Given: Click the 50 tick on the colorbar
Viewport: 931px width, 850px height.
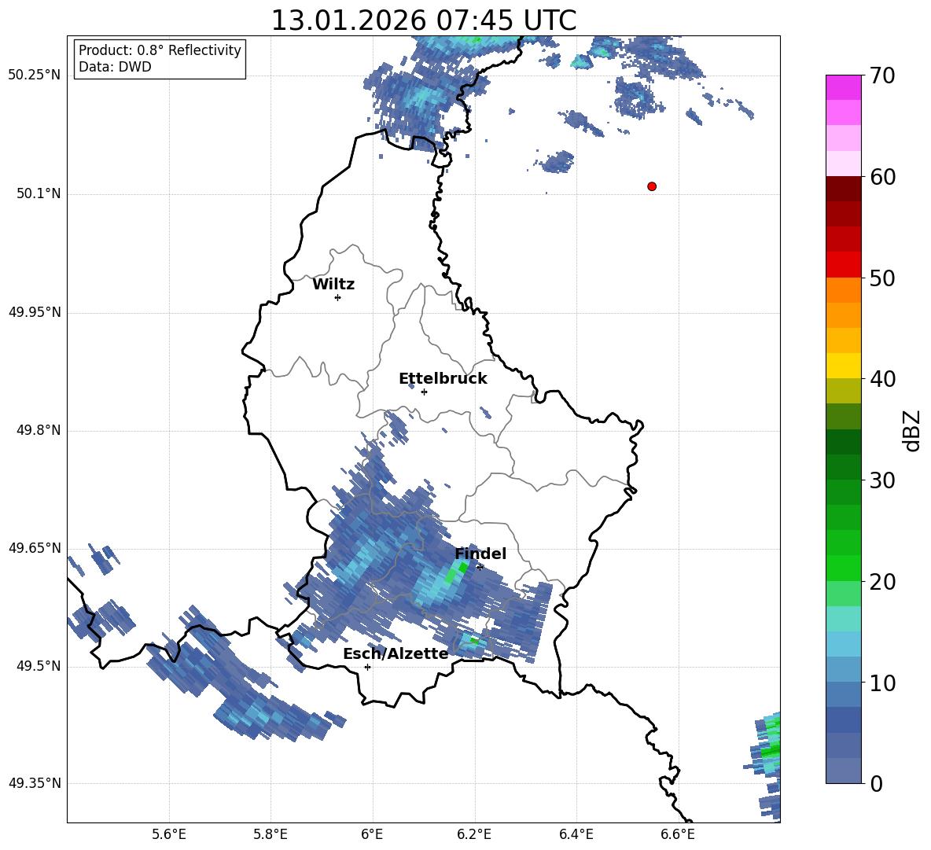Looking at the screenshot, I should point(882,278).
